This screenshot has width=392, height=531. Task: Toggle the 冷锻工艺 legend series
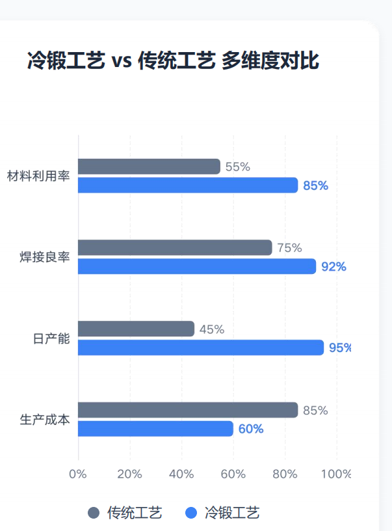[222, 513]
